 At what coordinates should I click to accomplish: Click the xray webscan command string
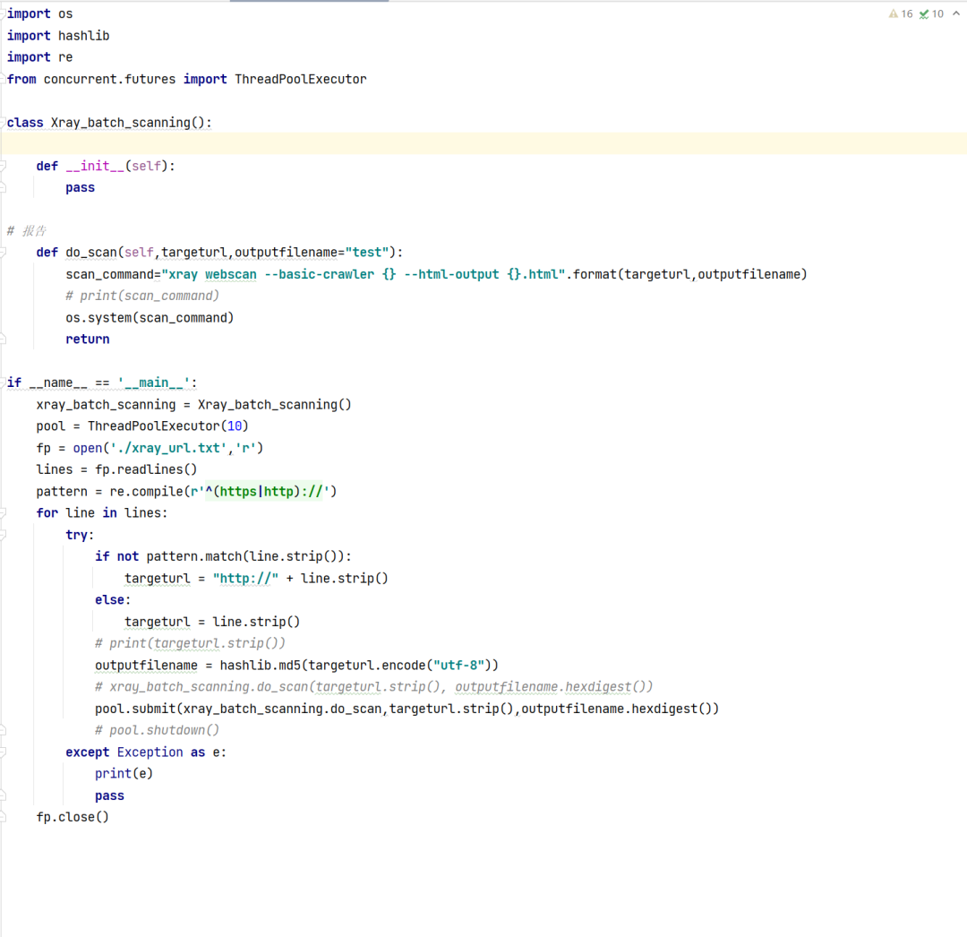point(364,274)
